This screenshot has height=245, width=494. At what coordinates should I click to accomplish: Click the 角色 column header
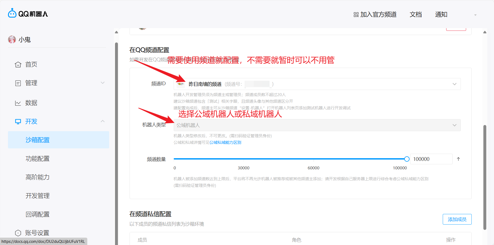296,240
